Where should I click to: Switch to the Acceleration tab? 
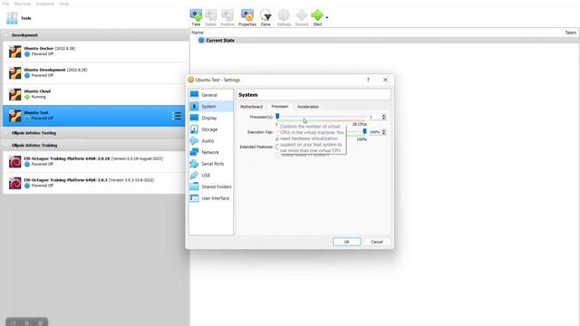pos(308,107)
